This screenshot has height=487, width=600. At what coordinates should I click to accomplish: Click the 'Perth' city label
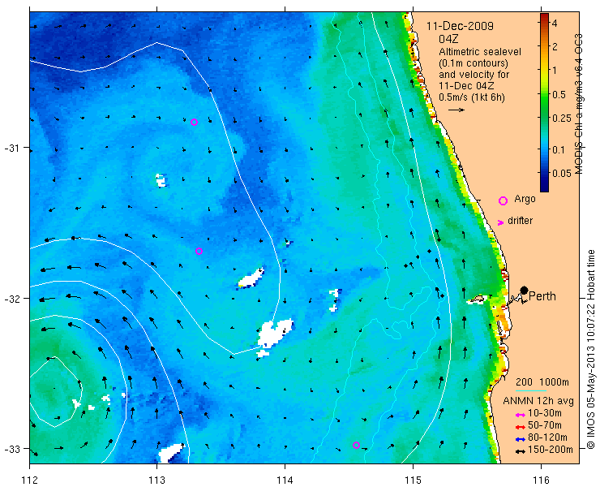(542, 296)
